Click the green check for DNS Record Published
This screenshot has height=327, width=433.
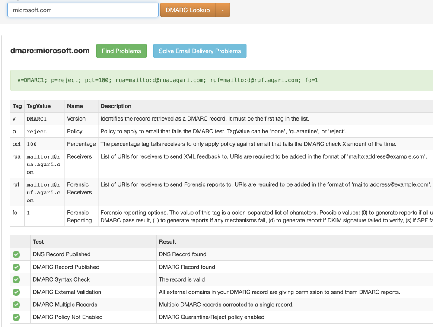point(16,254)
